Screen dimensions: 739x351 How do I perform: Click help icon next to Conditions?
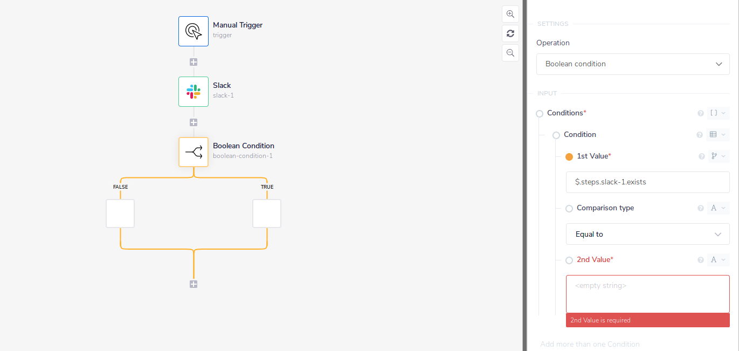coord(701,113)
